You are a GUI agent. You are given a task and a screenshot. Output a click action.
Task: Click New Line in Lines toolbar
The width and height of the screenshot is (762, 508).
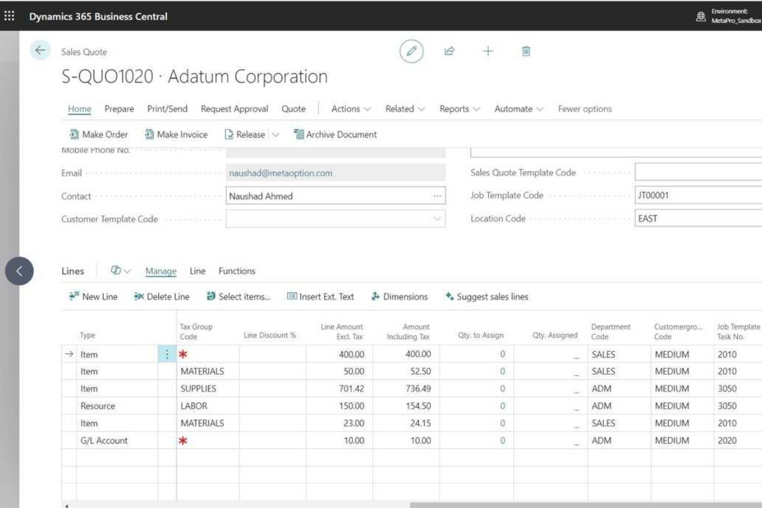(93, 297)
